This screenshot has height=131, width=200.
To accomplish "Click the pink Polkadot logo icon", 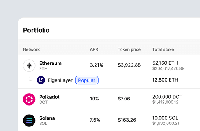I will 29,99.
